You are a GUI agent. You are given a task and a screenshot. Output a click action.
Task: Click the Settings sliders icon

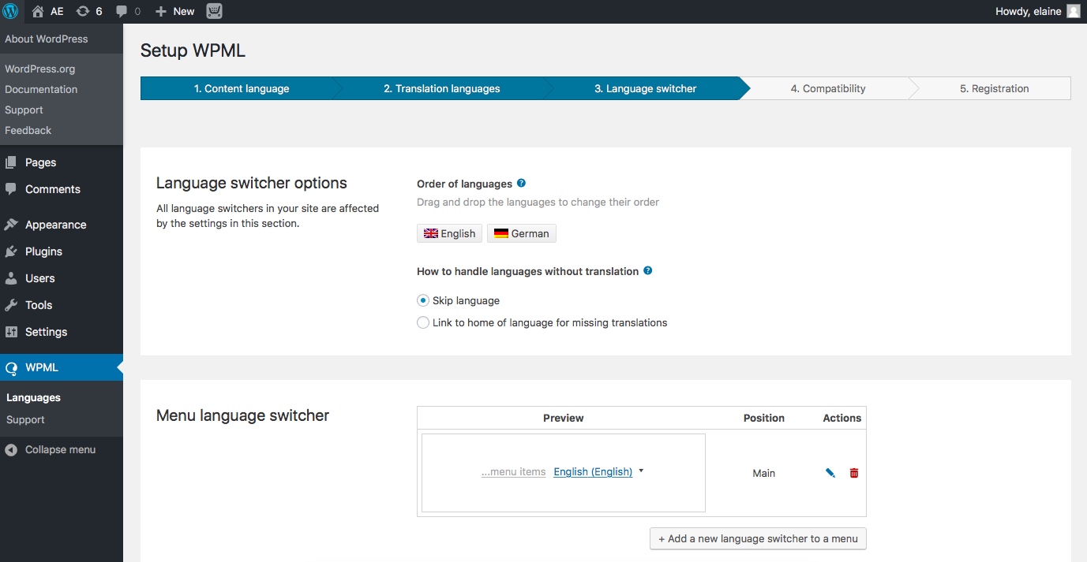coord(11,332)
